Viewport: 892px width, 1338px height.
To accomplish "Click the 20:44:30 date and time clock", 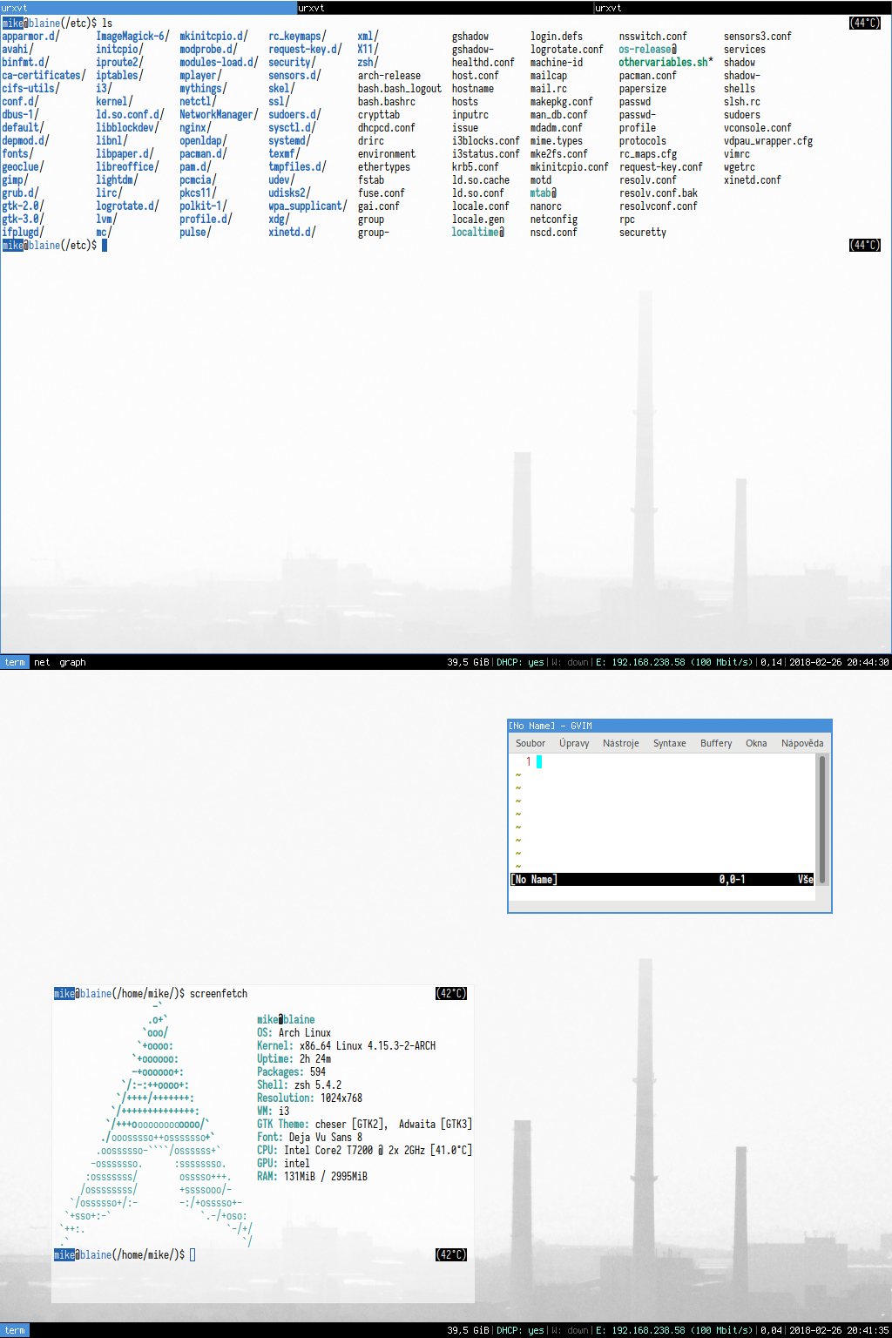I will coord(839,662).
